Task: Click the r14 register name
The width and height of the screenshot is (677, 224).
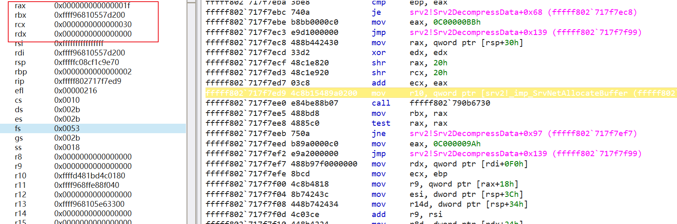Action: [20, 213]
